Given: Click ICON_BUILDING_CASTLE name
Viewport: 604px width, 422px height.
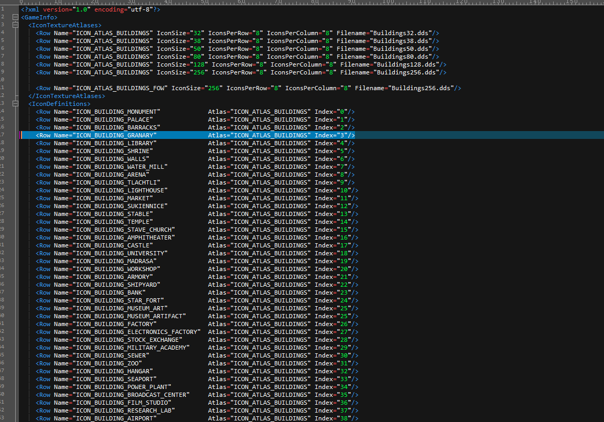Looking at the screenshot, I should [113, 245].
